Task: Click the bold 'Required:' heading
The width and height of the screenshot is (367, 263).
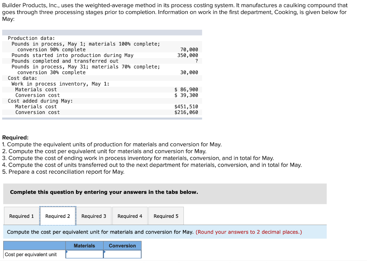Action: pyautogui.click(x=15, y=137)
